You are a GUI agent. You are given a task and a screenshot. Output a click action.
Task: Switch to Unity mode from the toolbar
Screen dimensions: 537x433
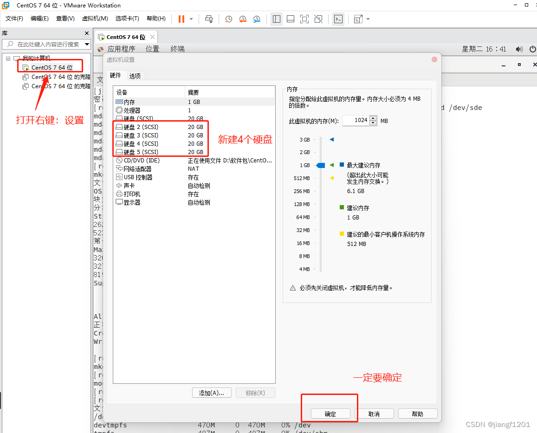click(318, 19)
